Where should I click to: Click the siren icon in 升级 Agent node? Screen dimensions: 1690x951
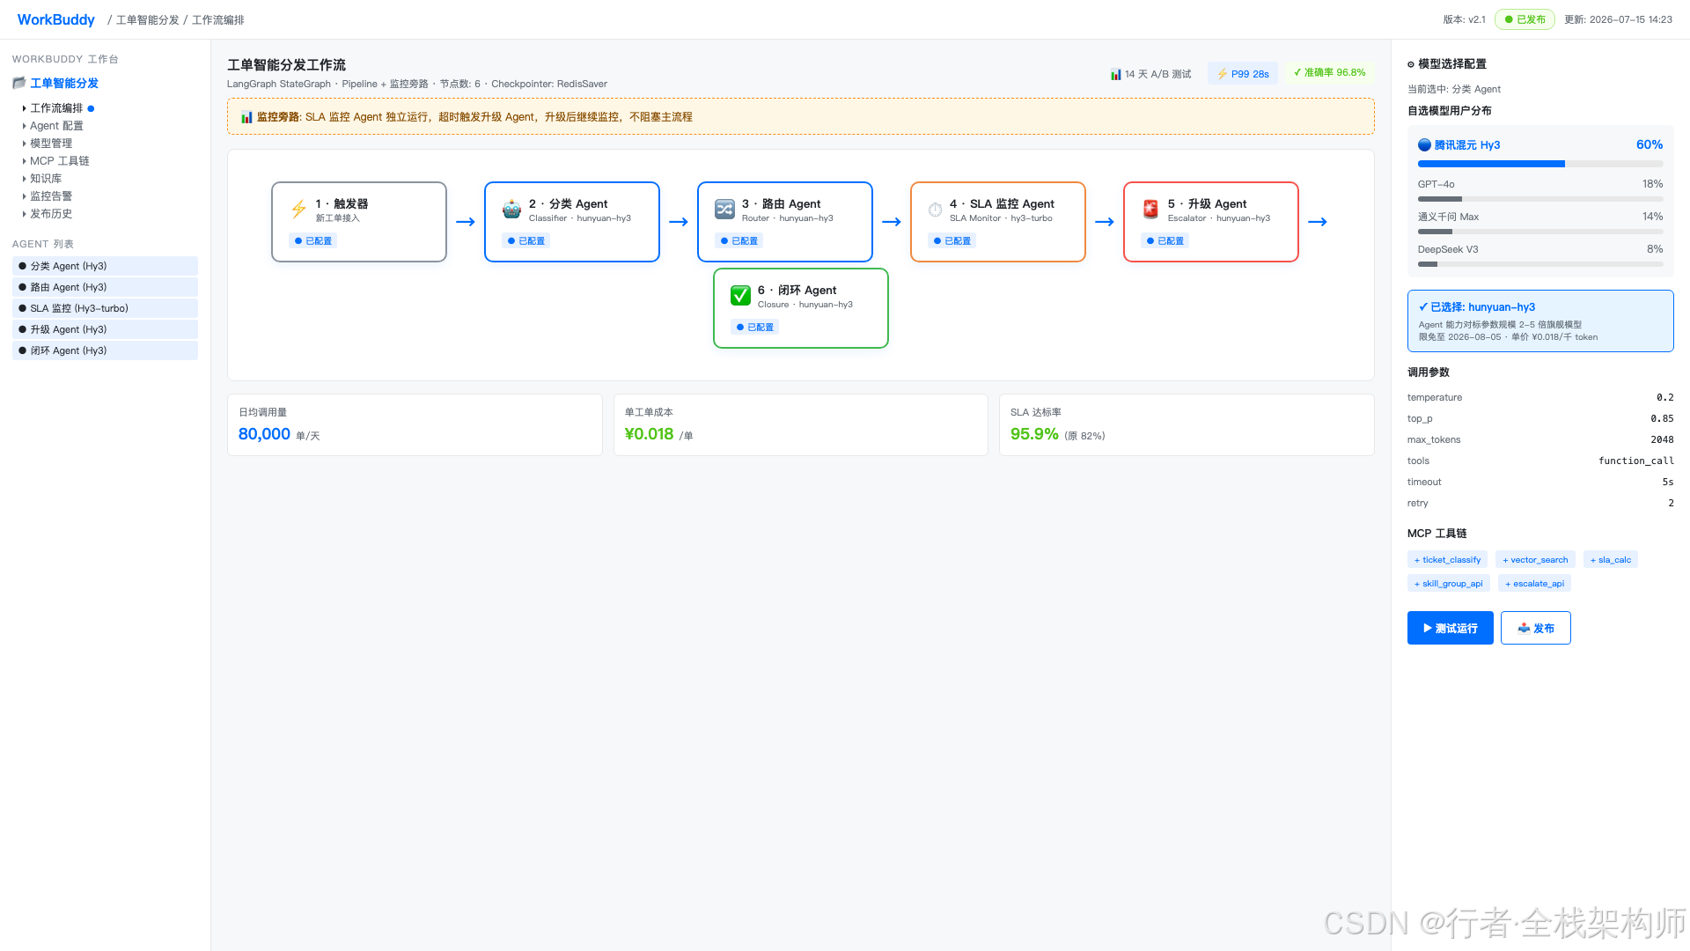(x=1150, y=210)
